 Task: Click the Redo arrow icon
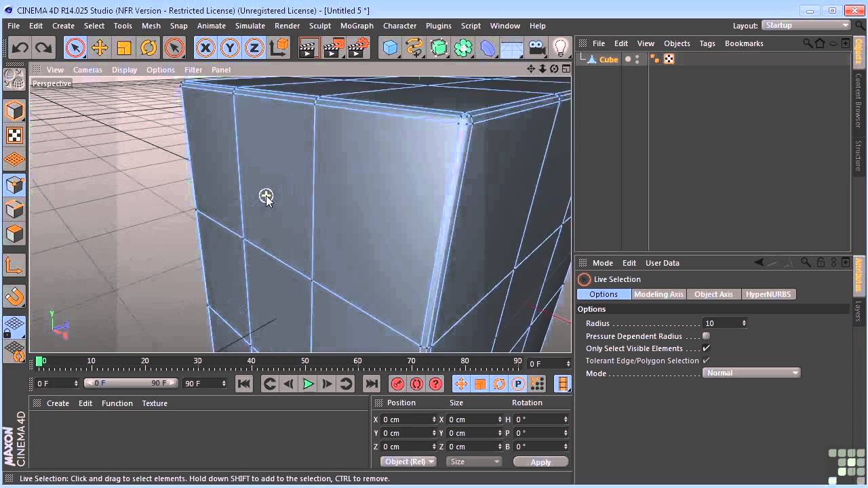(x=43, y=47)
